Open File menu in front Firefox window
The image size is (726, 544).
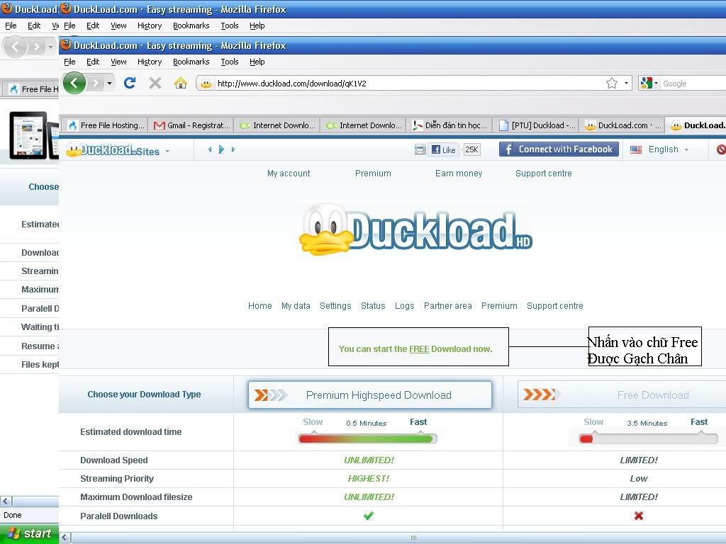tap(69, 62)
